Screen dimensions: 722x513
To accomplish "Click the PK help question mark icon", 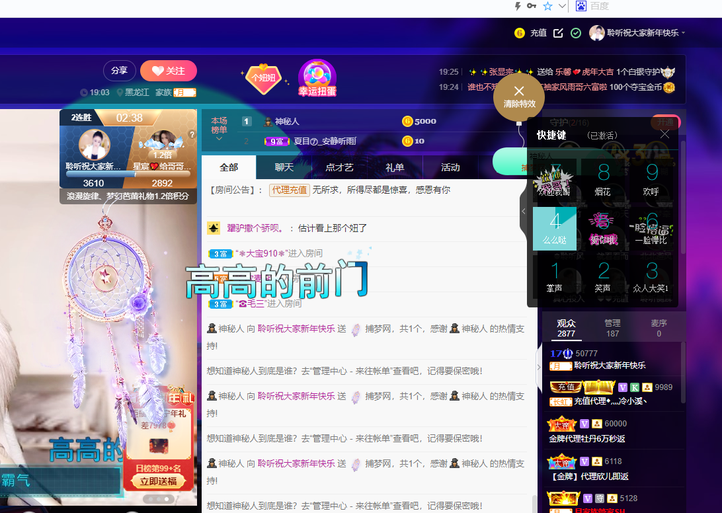I will point(192,134).
